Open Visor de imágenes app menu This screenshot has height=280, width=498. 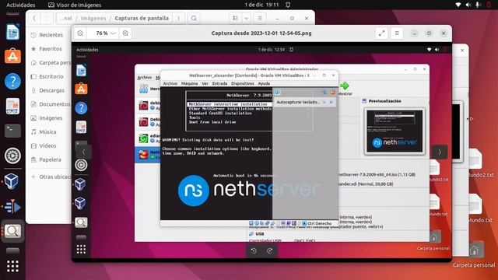point(75,5)
